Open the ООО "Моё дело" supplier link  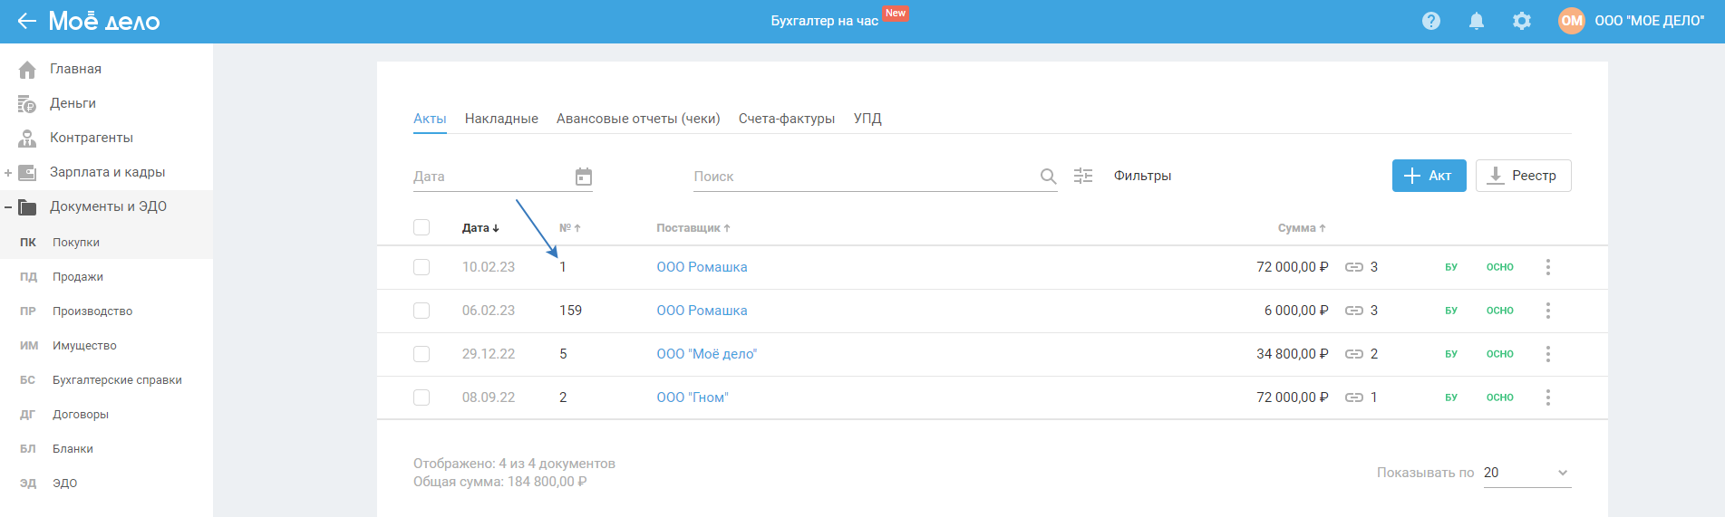coord(706,354)
